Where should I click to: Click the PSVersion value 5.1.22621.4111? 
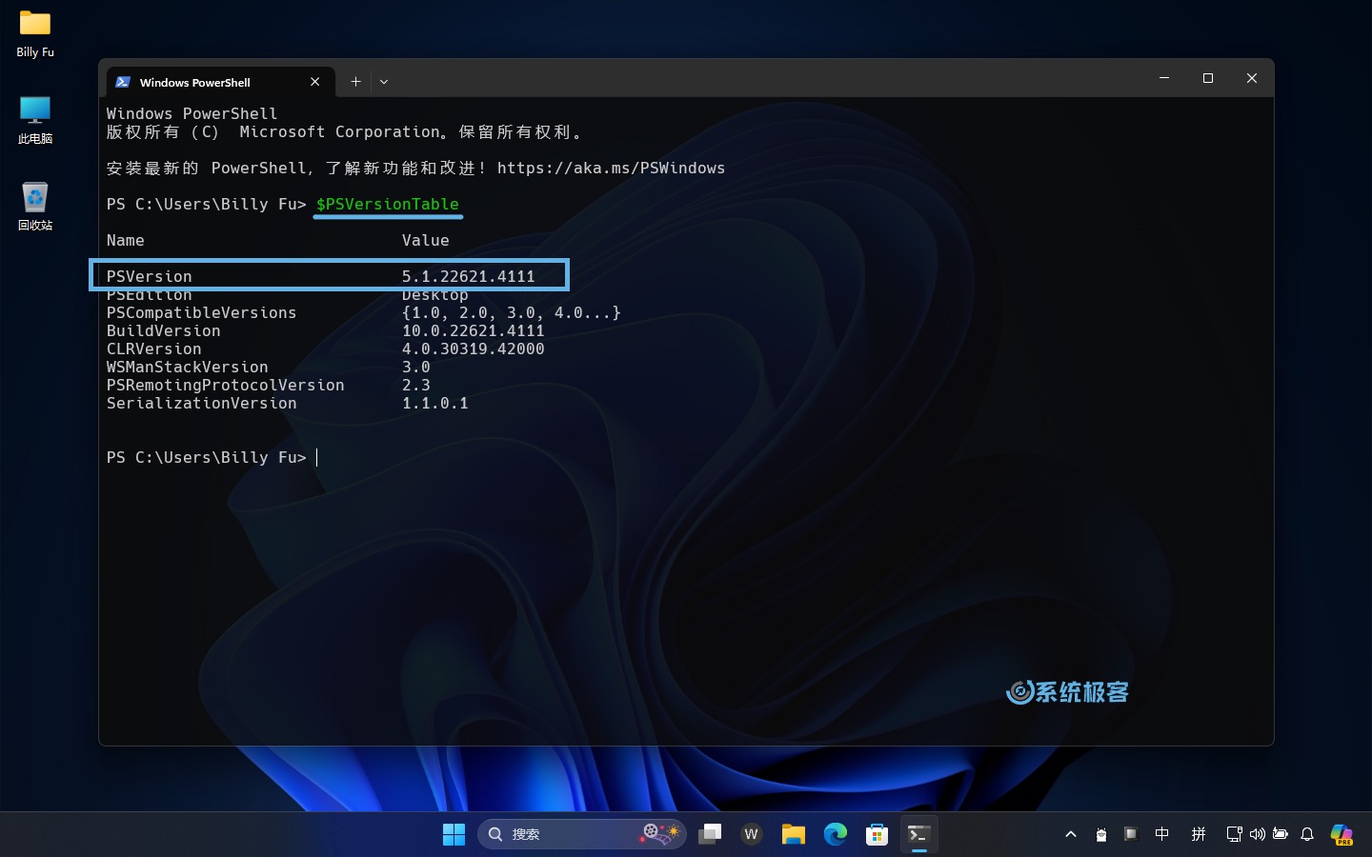(x=468, y=277)
